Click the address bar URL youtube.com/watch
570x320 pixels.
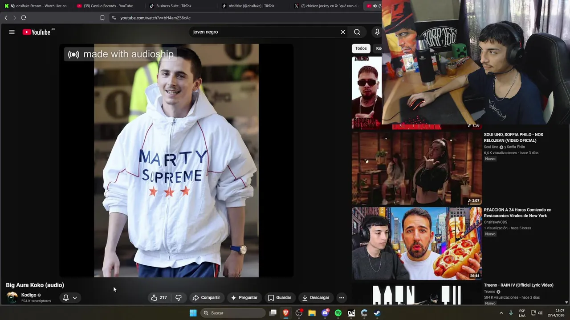(x=155, y=18)
